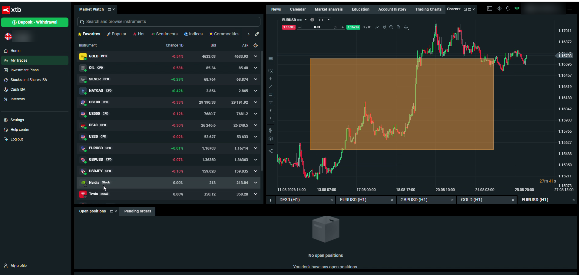Select the text annotation tool

coord(271,118)
